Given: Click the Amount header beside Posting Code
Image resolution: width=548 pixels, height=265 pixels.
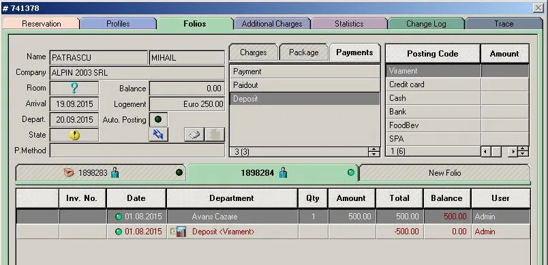Looking at the screenshot, I should pyautogui.click(x=504, y=54).
